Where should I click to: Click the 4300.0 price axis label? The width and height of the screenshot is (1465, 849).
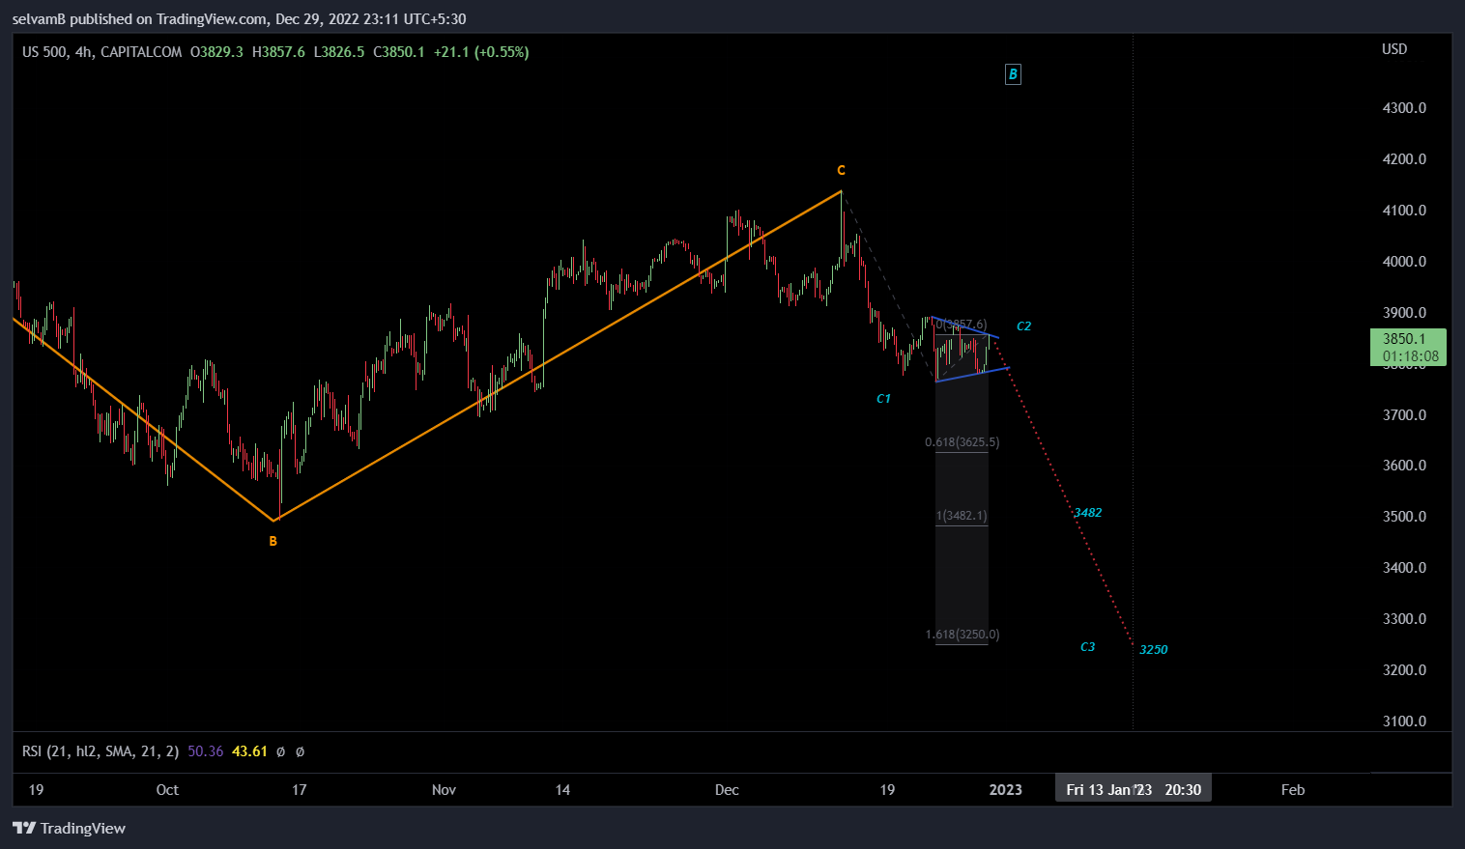[1404, 108]
